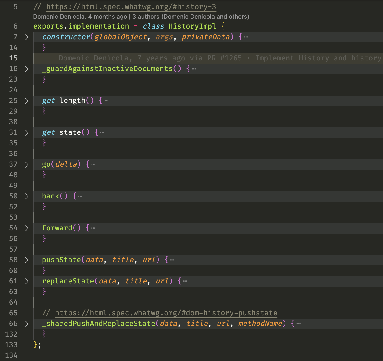
Task: Click the _sharedPushAndReplaceState method name
Action: tap(99, 324)
